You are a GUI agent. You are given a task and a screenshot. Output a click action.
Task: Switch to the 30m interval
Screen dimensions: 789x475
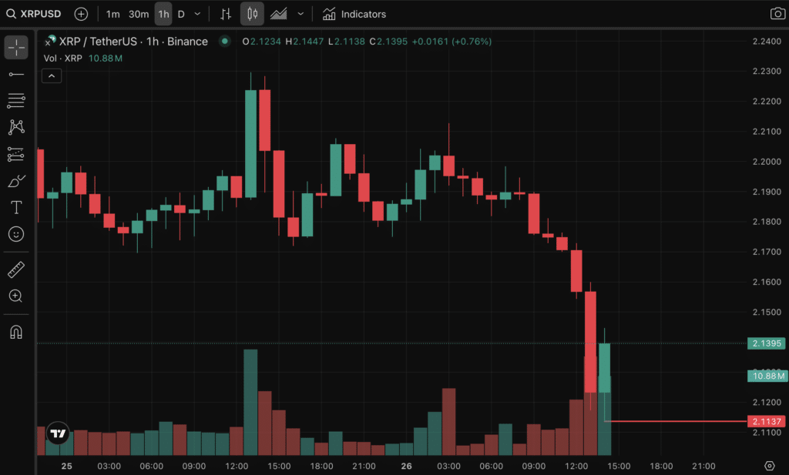coord(139,14)
